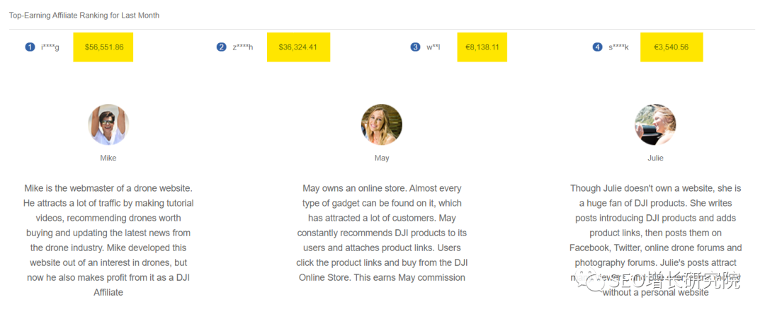Click May's online store description paragraph
Screen dimensions: 765x314
point(382,233)
